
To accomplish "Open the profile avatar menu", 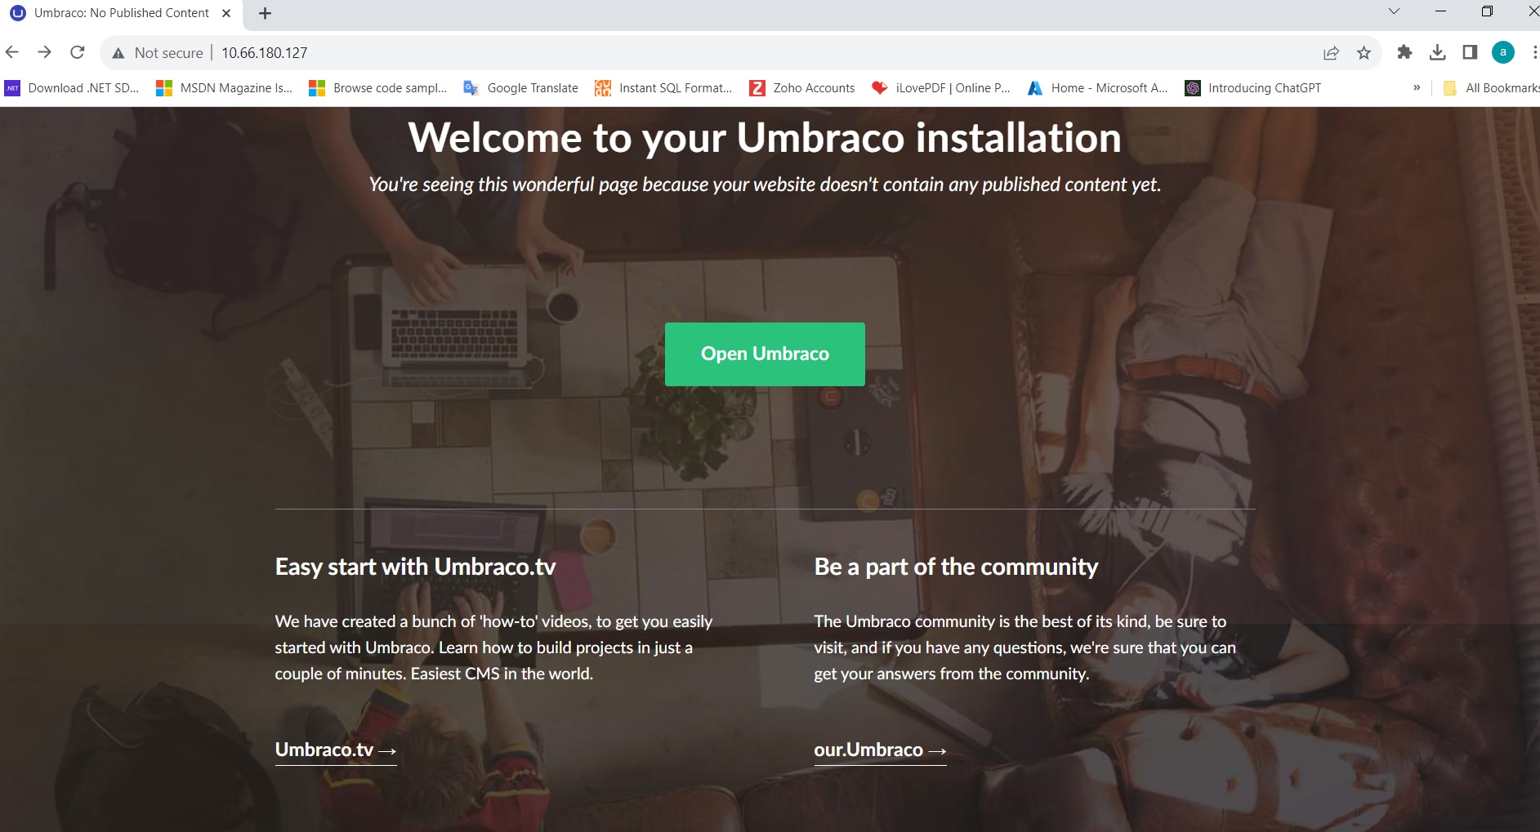I will [1503, 52].
